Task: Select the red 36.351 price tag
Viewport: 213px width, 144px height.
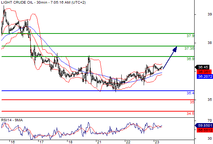Action: point(204,72)
